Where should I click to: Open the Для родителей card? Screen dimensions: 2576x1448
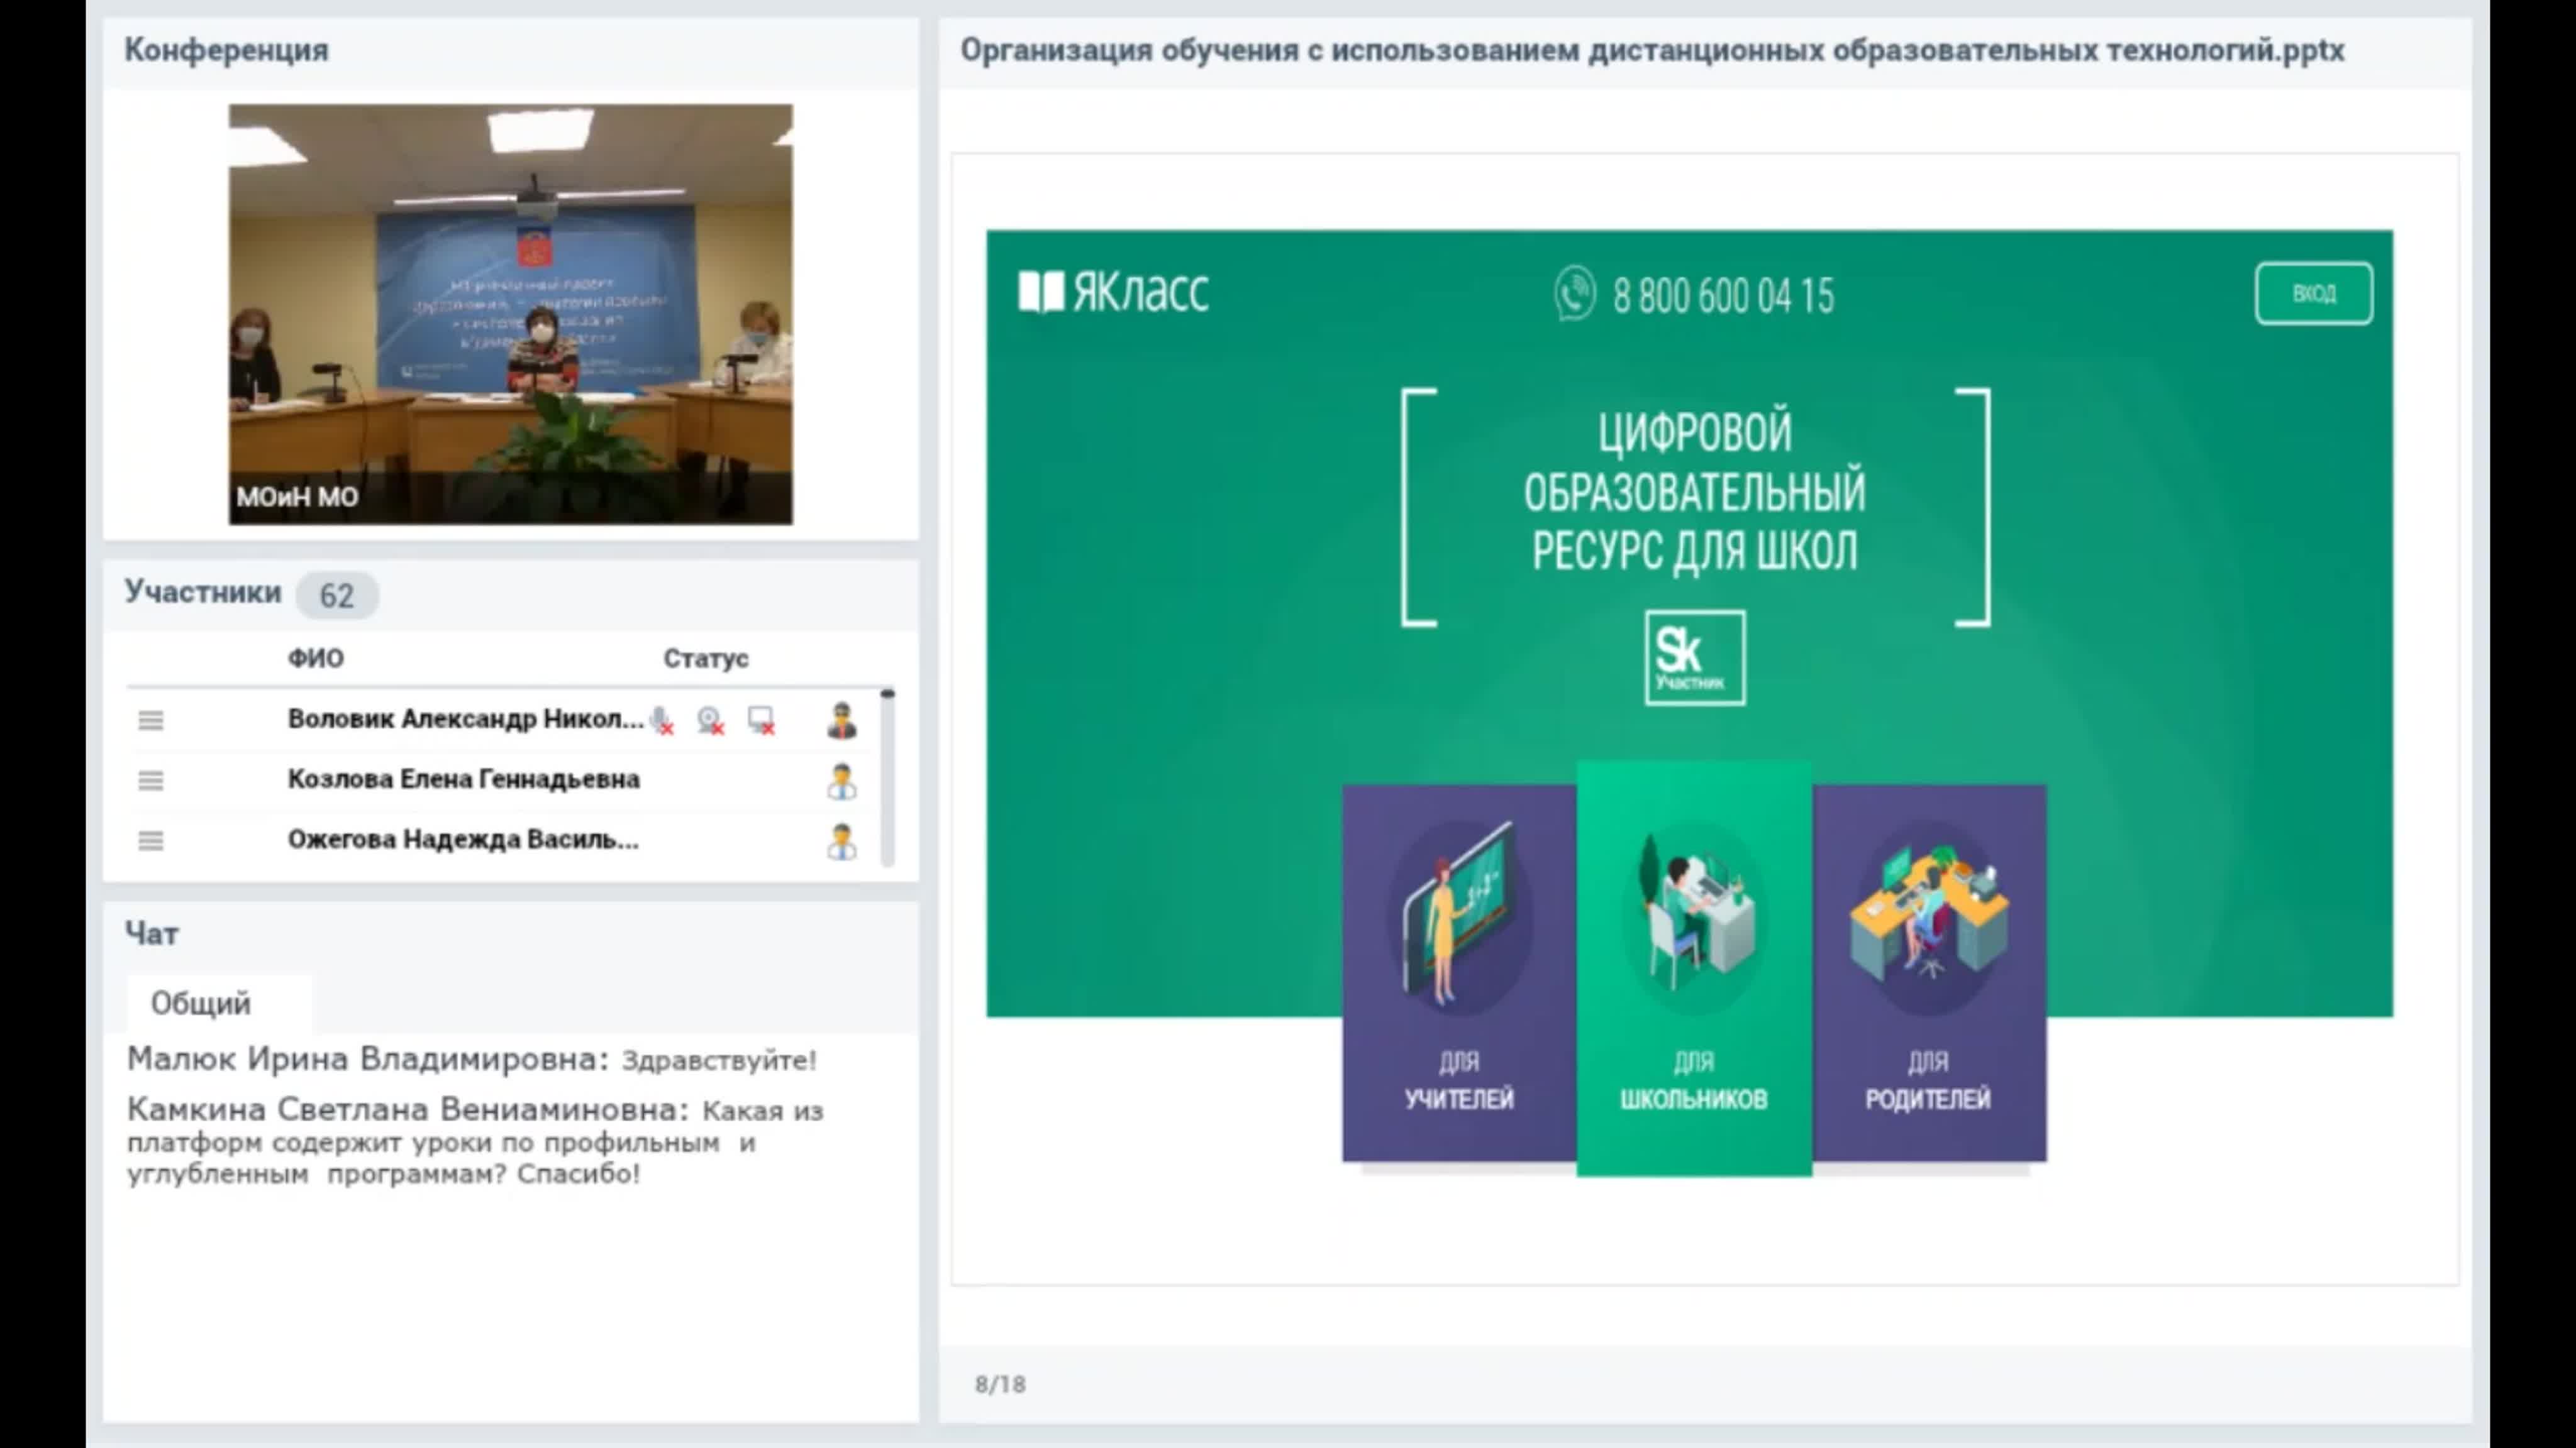1929,974
